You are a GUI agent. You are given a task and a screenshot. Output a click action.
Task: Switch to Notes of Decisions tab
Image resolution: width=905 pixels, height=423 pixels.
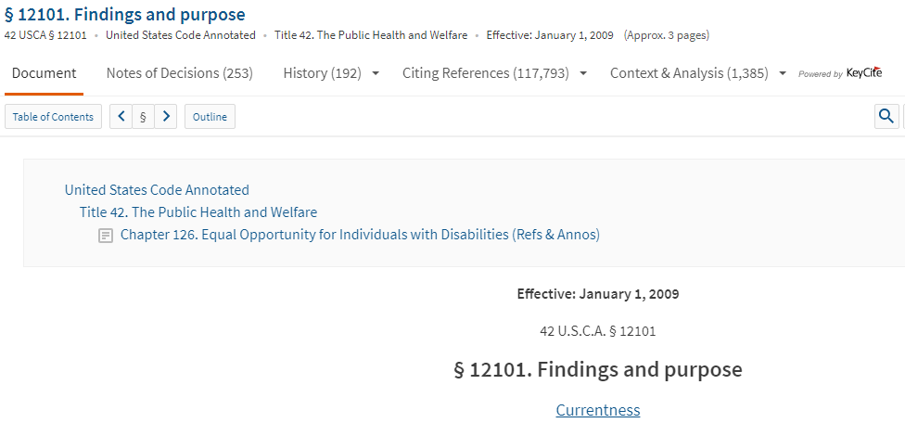point(180,73)
